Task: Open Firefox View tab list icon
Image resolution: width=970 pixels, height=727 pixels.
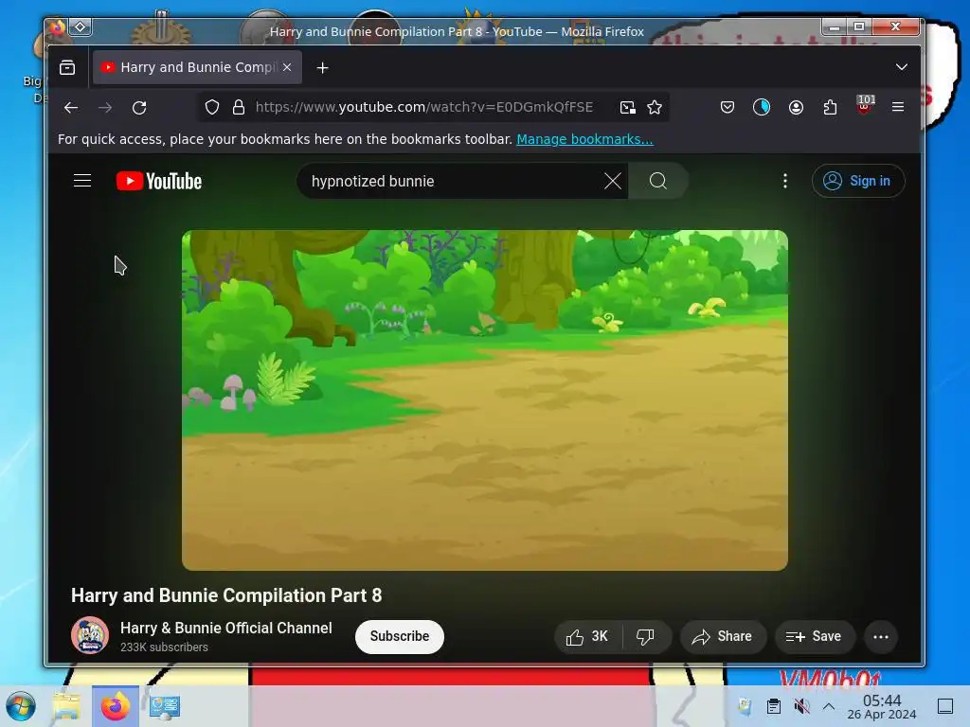Action: tap(67, 67)
